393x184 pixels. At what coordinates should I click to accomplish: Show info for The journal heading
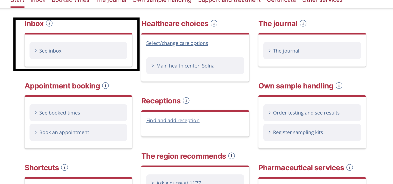(303, 23)
